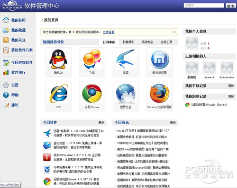The width and height of the screenshot is (237, 188).
Task: Switch to the 上网冲浪 tab
Action: tap(109, 42)
